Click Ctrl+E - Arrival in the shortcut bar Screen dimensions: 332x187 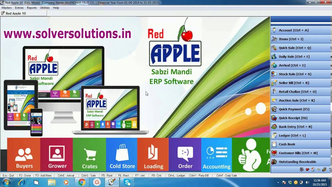click(x=66, y=176)
